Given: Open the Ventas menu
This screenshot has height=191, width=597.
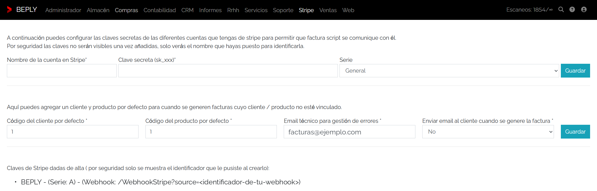Looking at the screenshot, I should coord(328,10).
